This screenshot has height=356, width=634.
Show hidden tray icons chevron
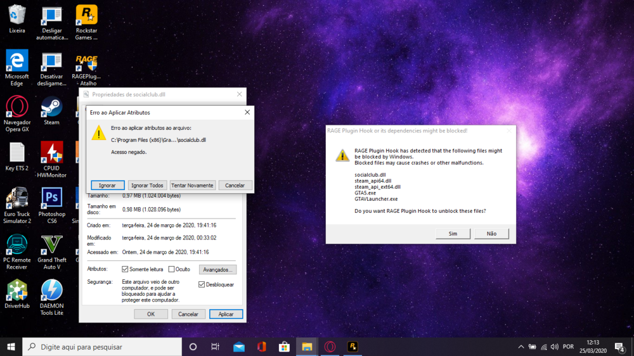(x=521, y=346)
